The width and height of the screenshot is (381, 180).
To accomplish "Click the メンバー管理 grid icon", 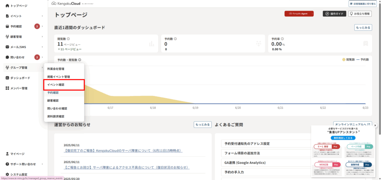I will point(7,88).
